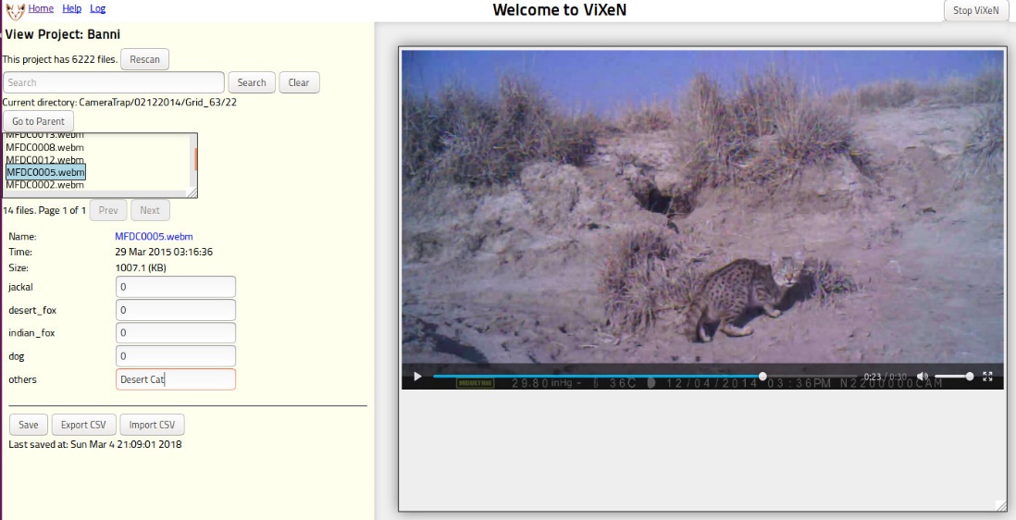1016x520 pixels.
Task: Click the Search button
Action: [252, 82]
